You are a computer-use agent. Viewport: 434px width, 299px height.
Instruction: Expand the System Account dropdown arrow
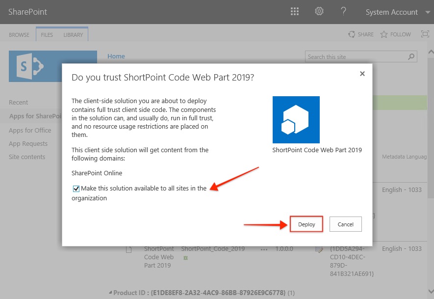tap(428, 12)
